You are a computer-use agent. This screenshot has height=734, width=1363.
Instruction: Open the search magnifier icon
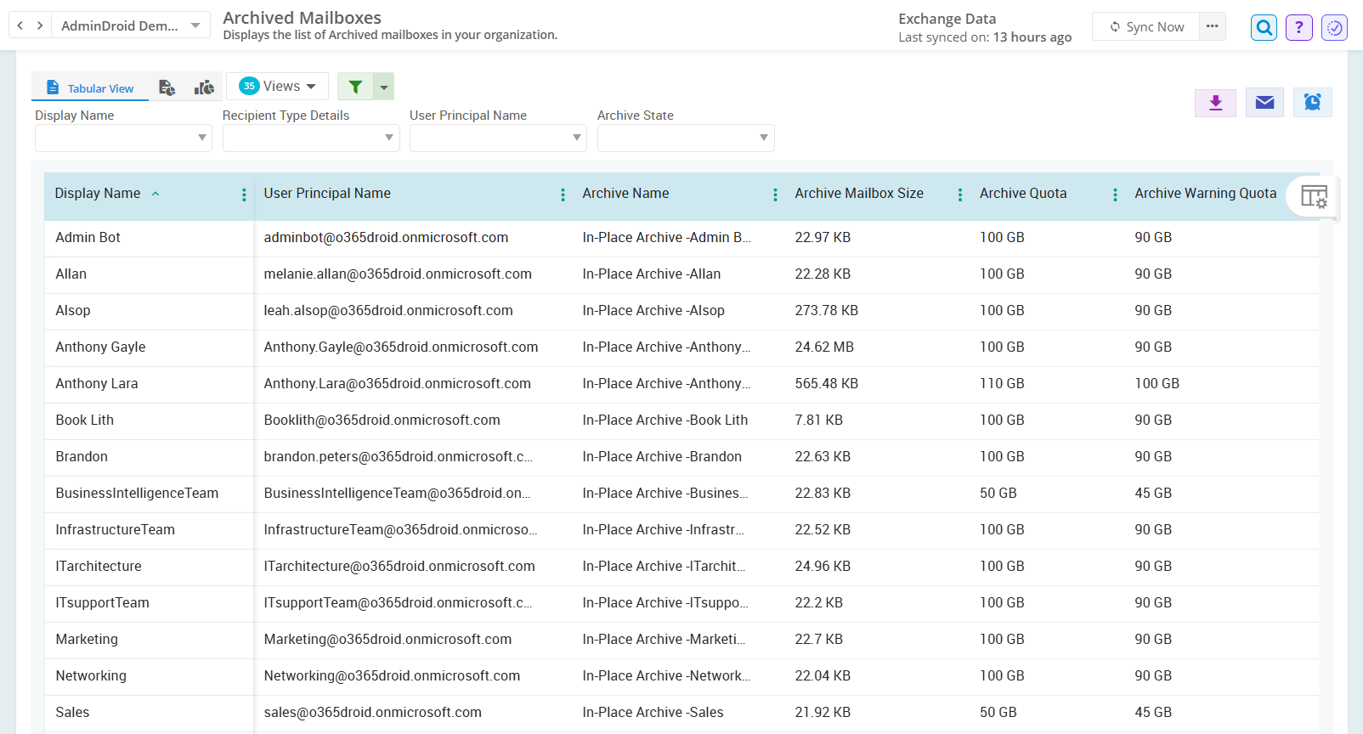(x=1264, y=28)
